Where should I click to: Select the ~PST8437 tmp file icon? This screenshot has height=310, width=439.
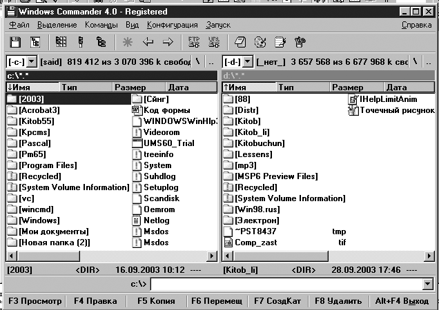(228, 231)
